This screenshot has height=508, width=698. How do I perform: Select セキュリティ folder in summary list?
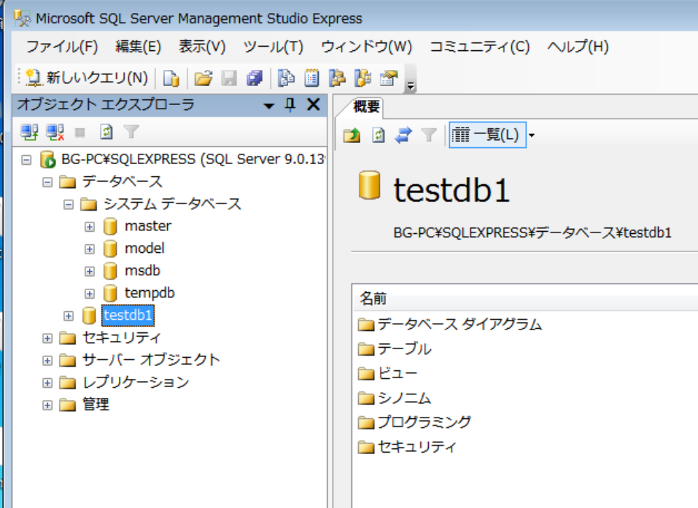(407, 446)
